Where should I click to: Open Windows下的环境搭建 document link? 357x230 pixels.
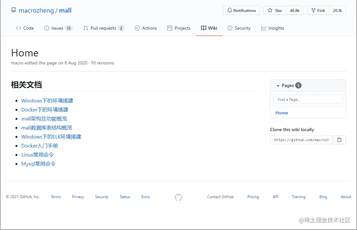(47, 101)
